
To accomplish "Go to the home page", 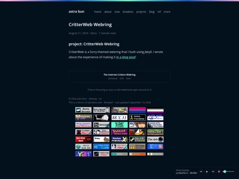I will click(98, 12).
